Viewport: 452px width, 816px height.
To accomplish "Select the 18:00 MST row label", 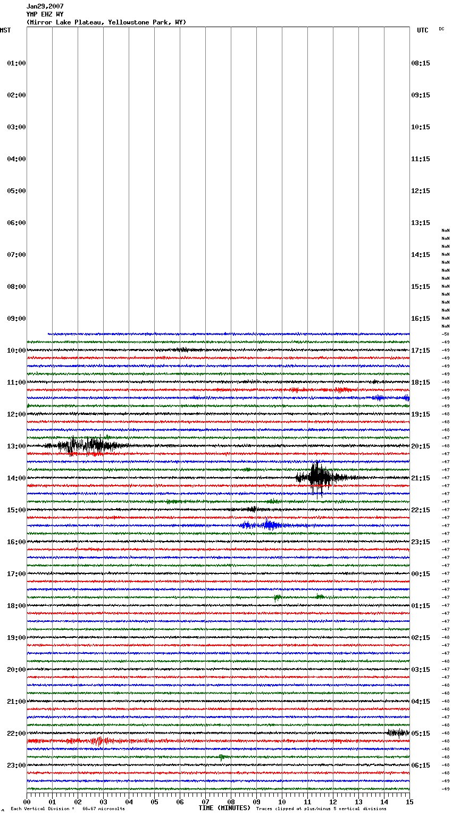I will pos(16,606).
